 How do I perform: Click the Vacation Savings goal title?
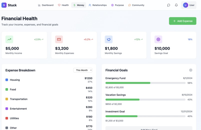click(116, 95)
